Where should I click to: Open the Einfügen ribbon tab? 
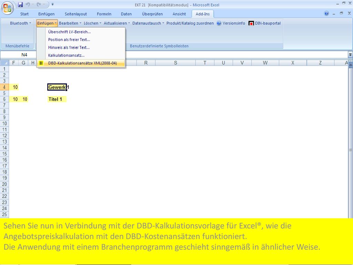click(x=47, y=14)
